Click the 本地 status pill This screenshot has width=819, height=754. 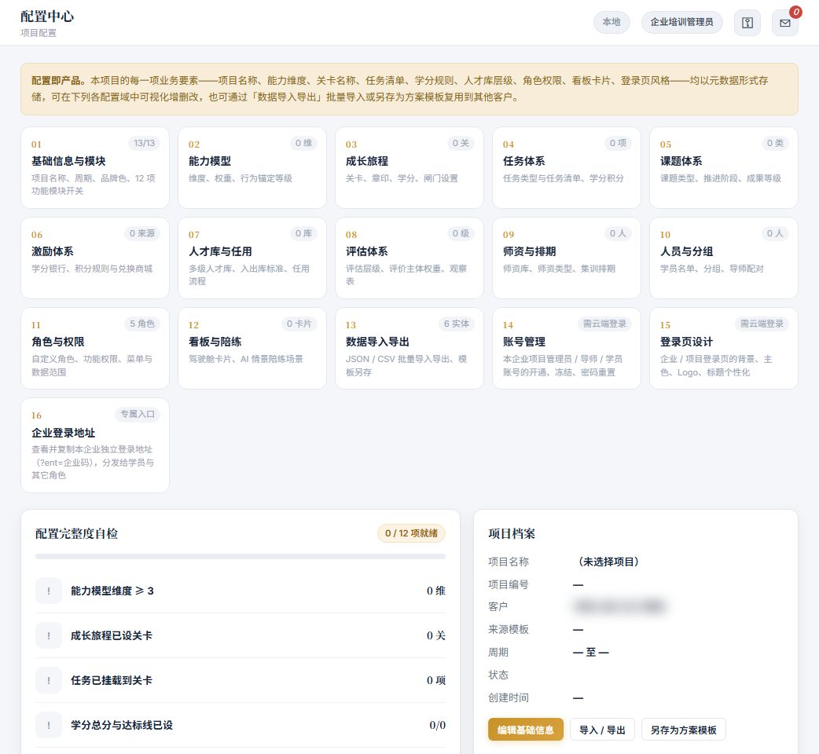click(611, 22)
